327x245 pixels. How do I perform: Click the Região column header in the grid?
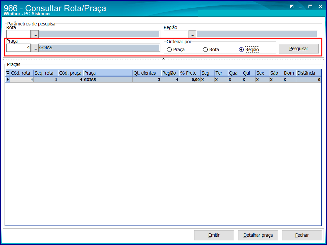tap(170, 73)
